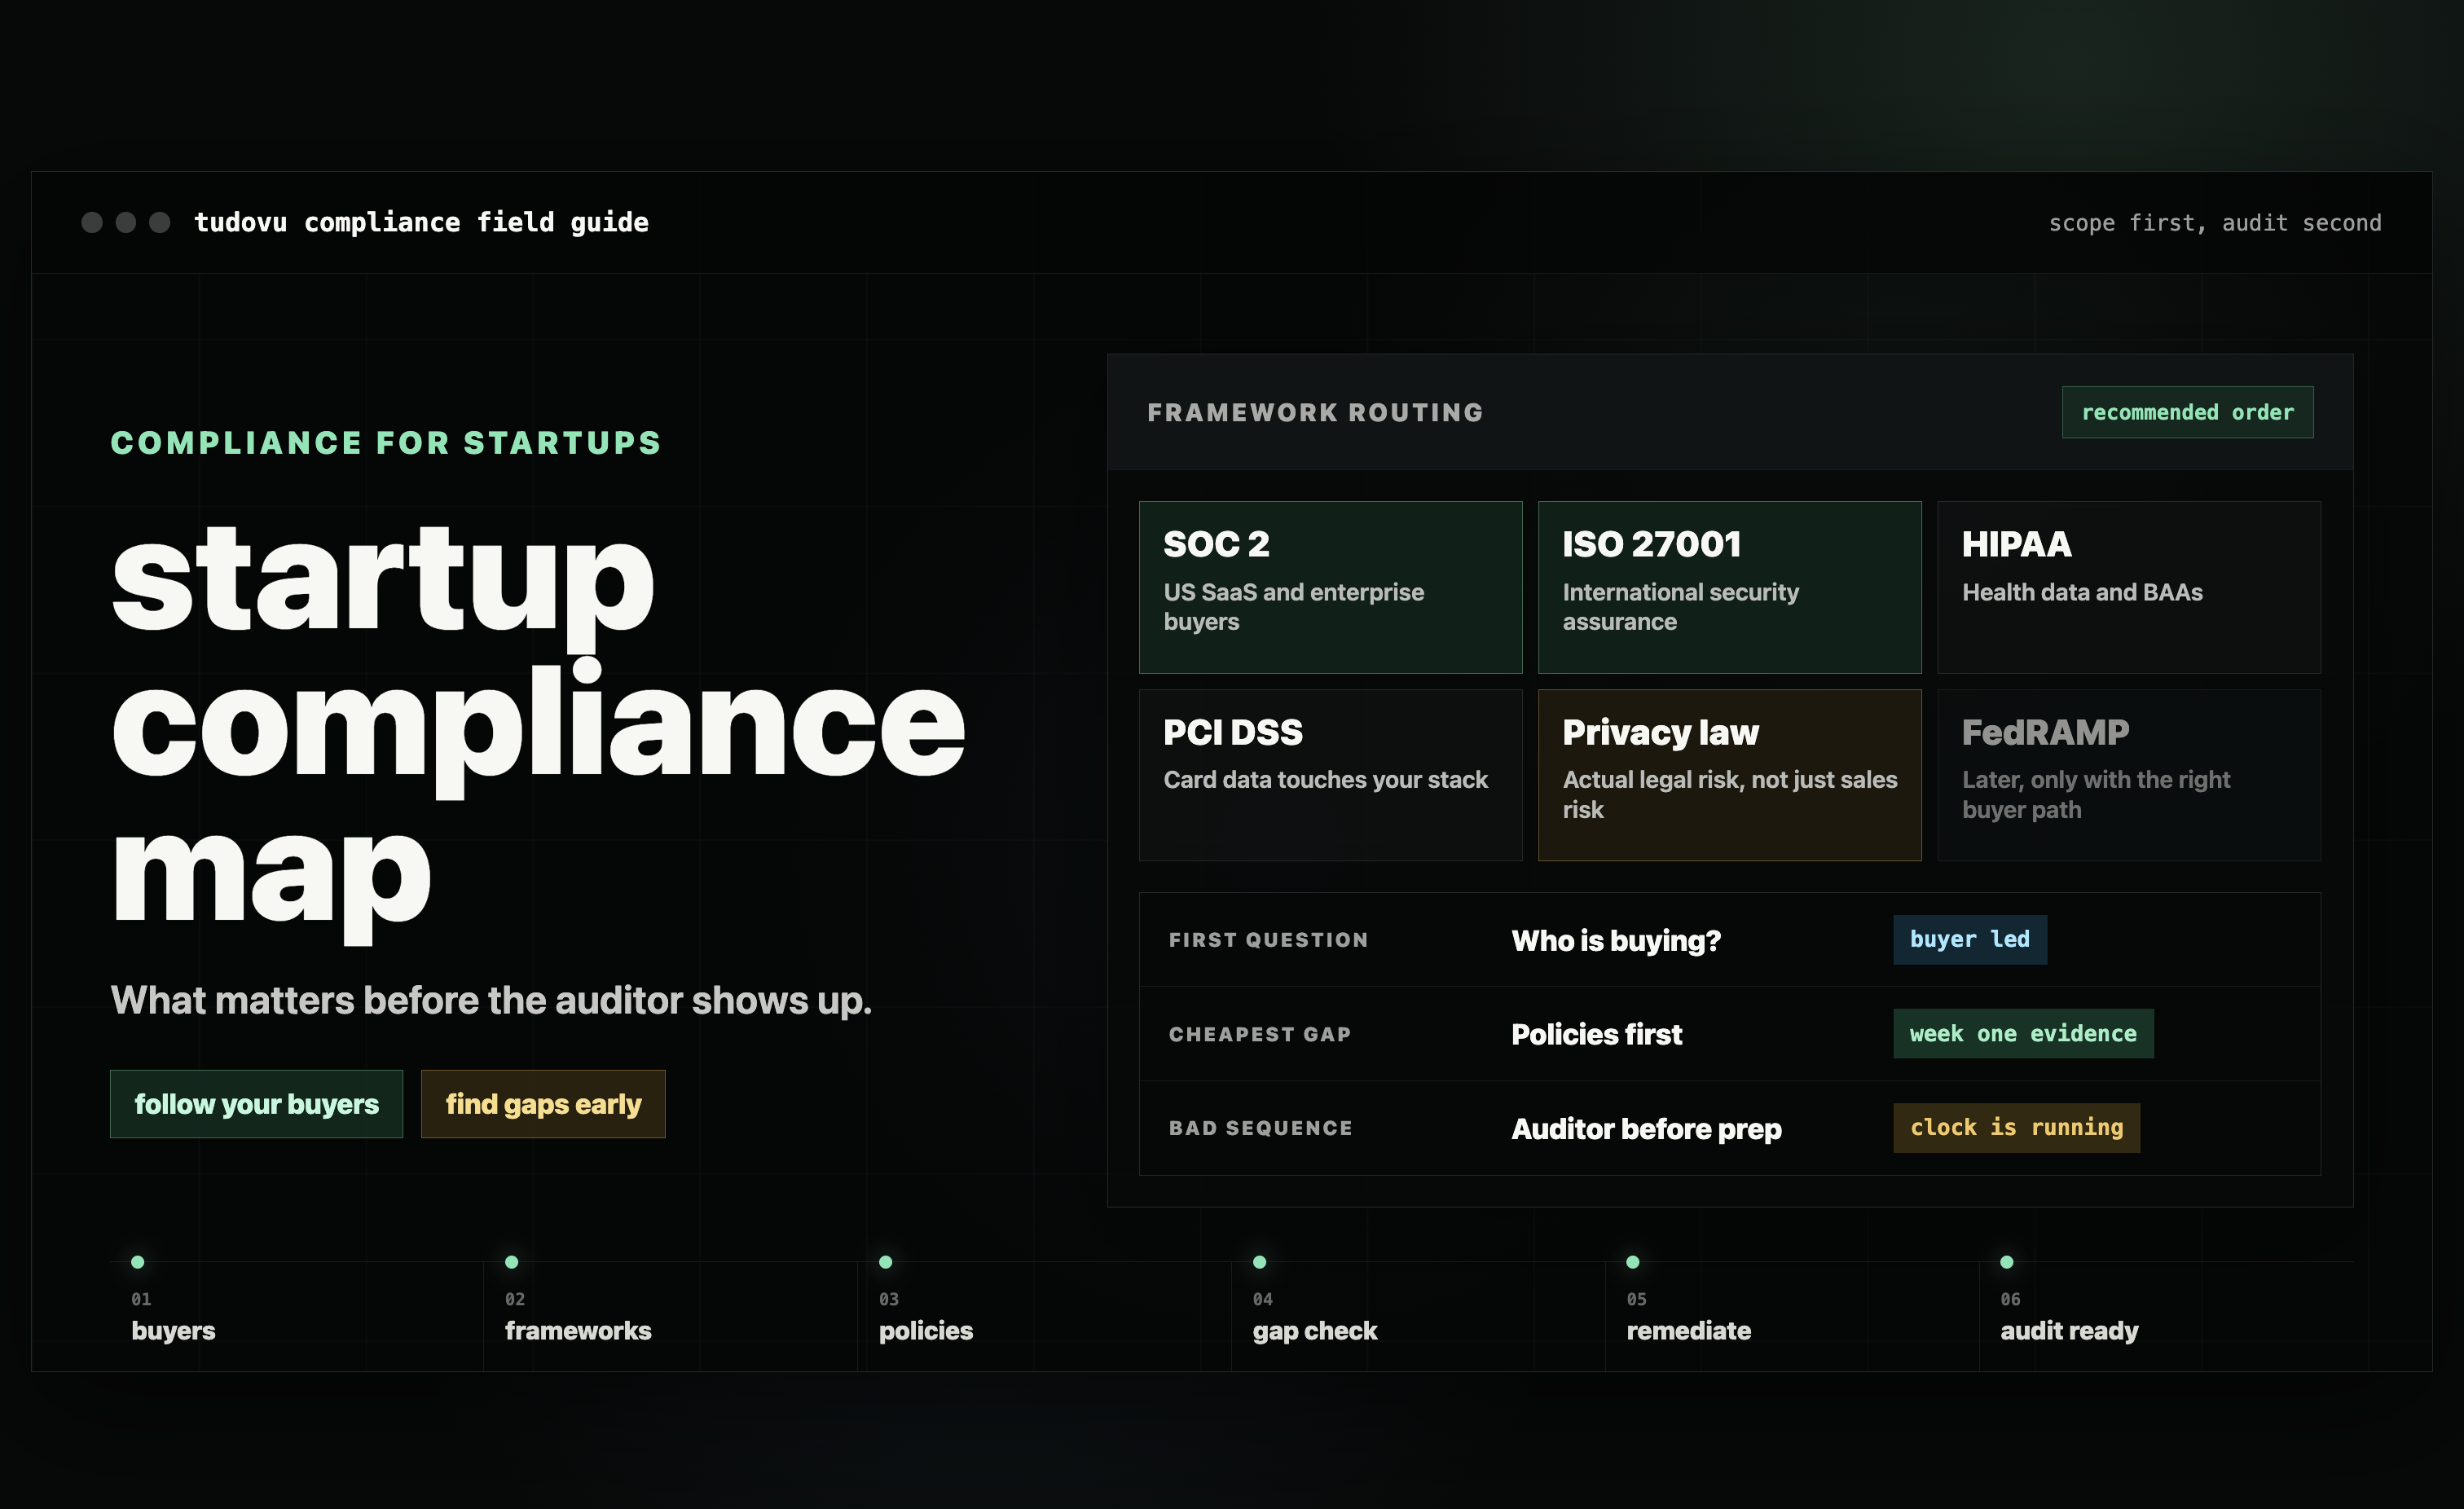Click the green dot above 'gap check'

coord(1260,1262)
